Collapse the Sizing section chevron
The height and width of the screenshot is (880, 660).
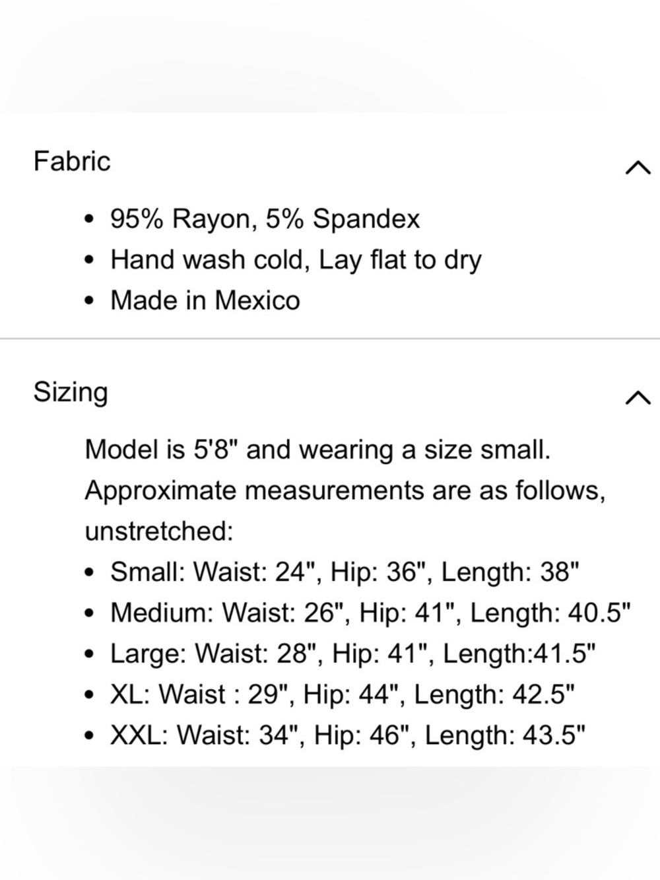point(637,397)
